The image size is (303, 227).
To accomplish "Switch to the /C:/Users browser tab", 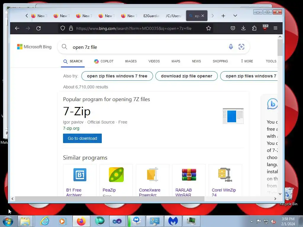I will click(173, 16).
